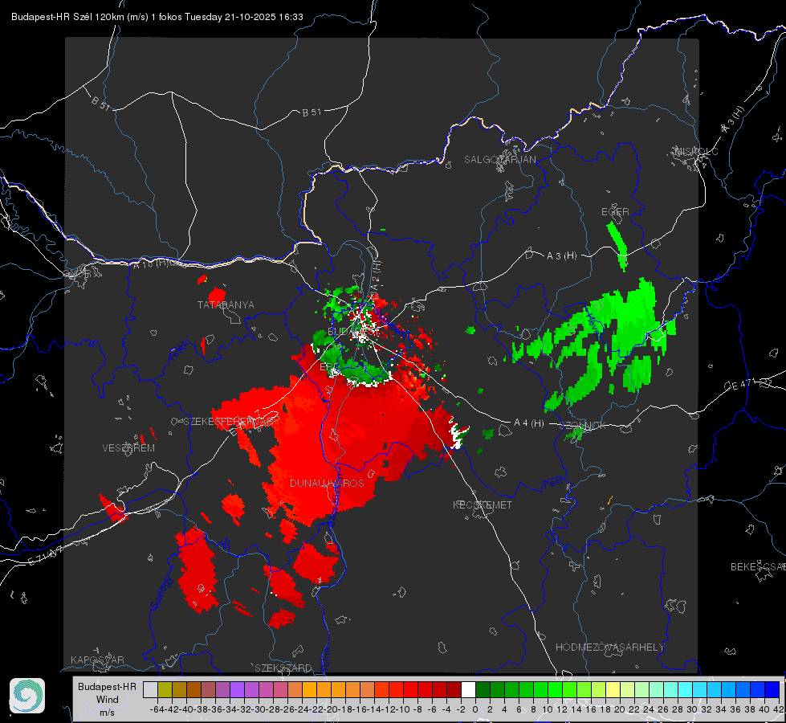Click the radar title text with date
This screenshot has height=723, width=786.
[157, 17]
